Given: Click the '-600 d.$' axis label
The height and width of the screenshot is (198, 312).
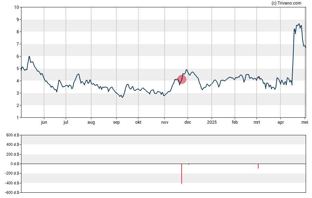Looking at the screenshot, I should pyautogui.click(x=12, y=193).
